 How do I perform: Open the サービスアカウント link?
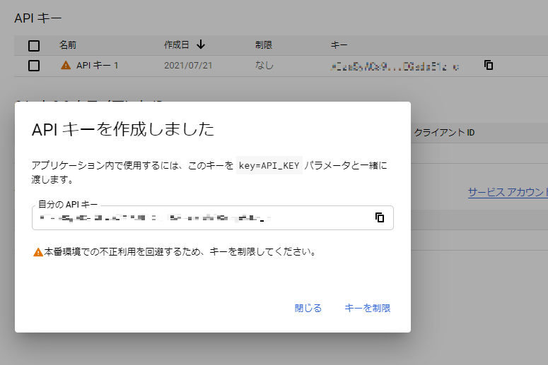(x=508, y=192)
